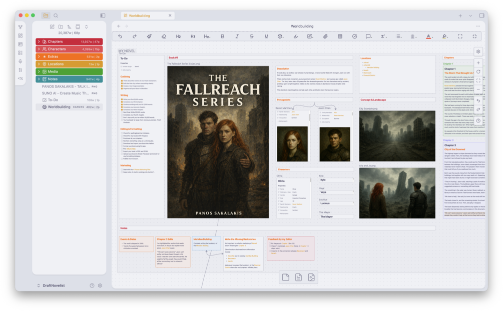Open the DraftNovelist vault switcher
This screenshot has width=503, height=311.
coord(51,285)
